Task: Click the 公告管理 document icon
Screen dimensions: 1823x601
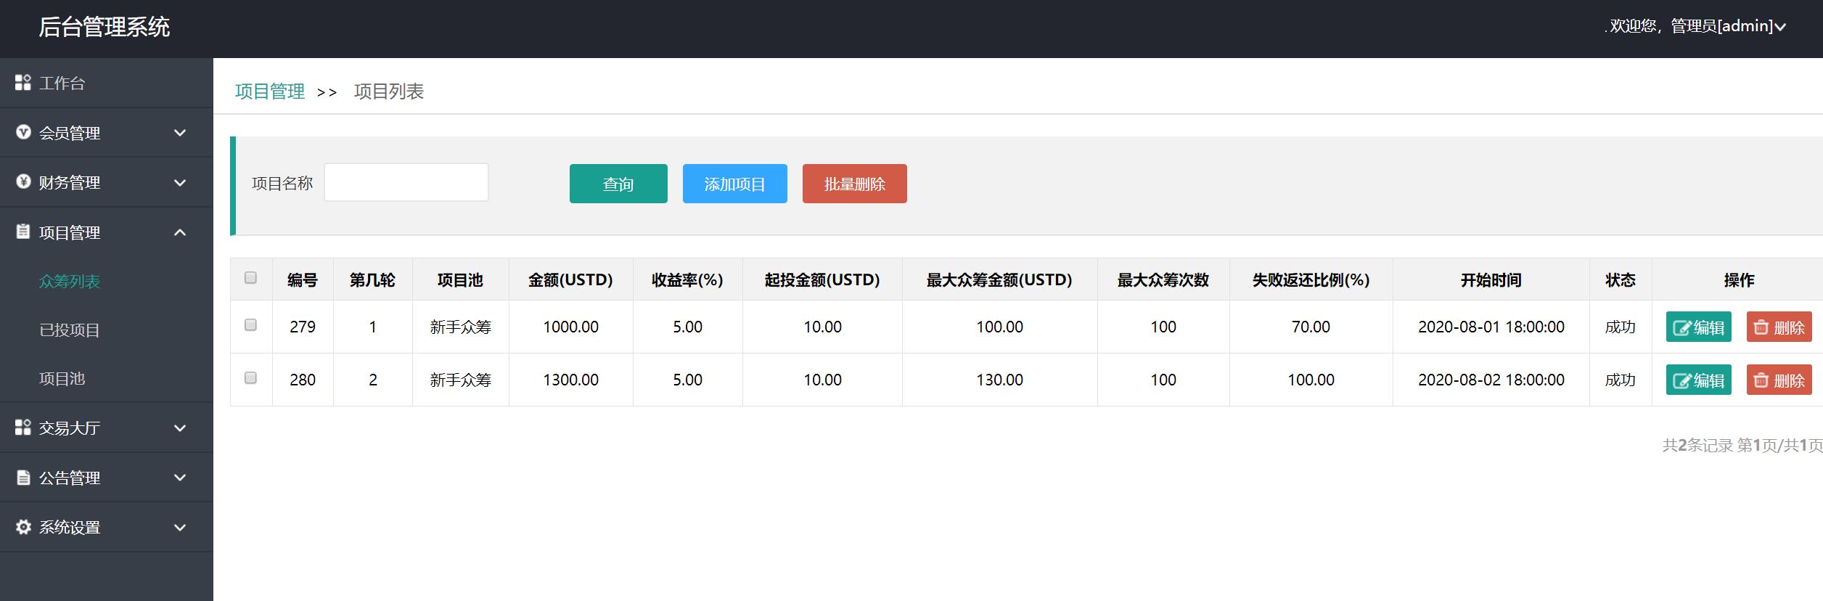Action: pyautogui.click(x=23, y=477)
